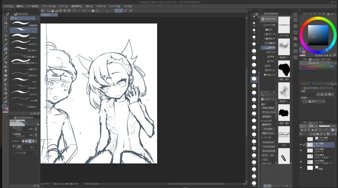Image resolution: width=338 pixels, height=188 pixels.
Task: Click the layer opacity slider in Layer panel
Action: pyautogui.click(x=325, y=126)
